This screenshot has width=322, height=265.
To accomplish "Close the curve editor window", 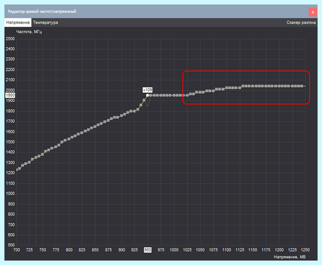I will coord(313,12).
